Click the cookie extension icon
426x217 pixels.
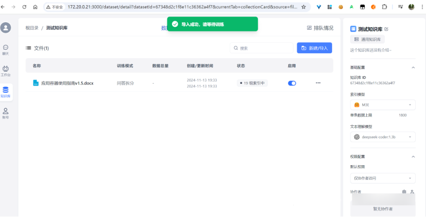coord(341,7)
